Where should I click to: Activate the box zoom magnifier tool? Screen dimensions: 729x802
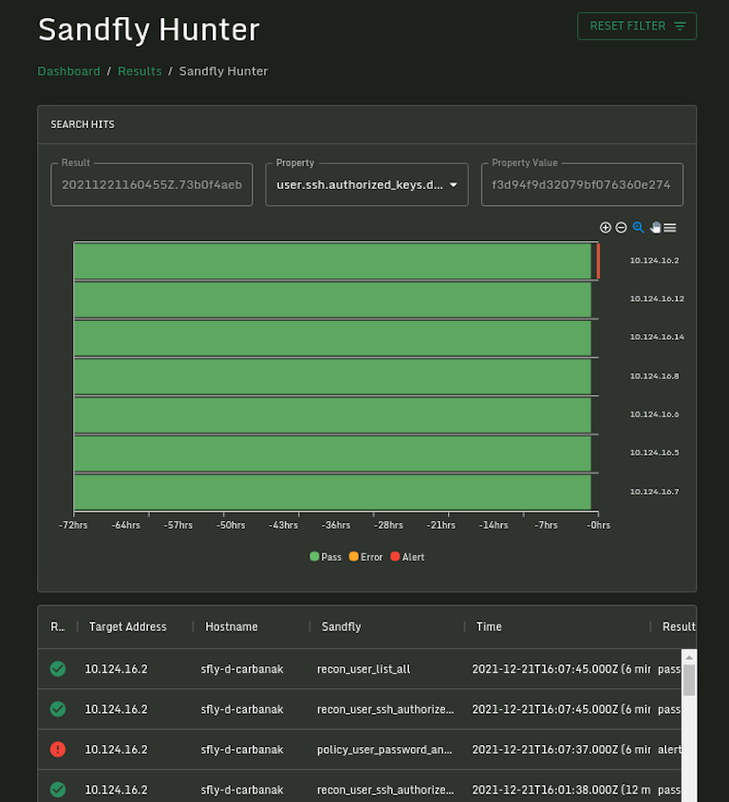[x=638, y=228]
